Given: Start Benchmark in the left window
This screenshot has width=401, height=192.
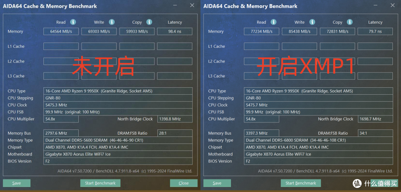Looking at the screenshot, I should (x=100, y=183).
